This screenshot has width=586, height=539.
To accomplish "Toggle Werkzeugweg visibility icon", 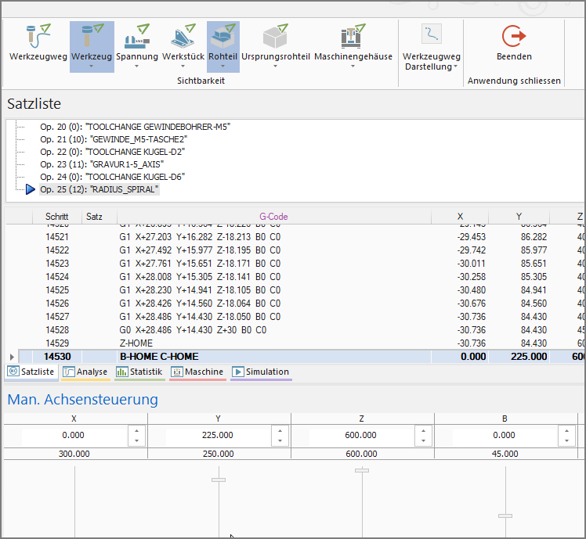I will click(x=38, y=36).
